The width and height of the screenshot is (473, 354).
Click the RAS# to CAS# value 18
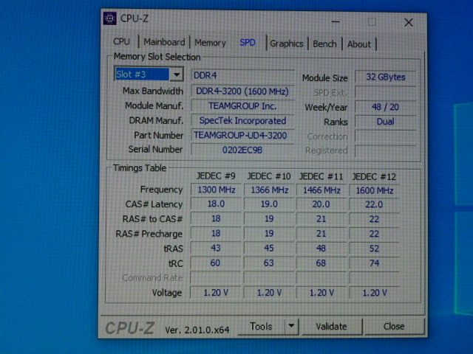[x=216, y=219]
